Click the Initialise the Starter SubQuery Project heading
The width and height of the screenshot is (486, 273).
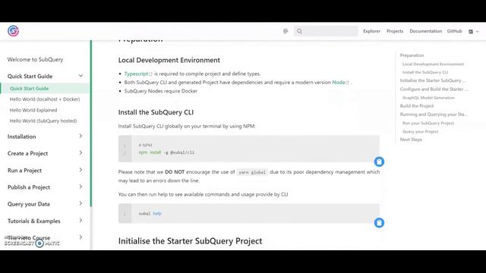[190, 241]
